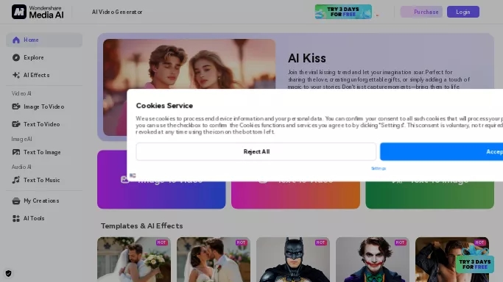Open the Home sidebar item
The image size is (503, 282).
pos(44,40)
